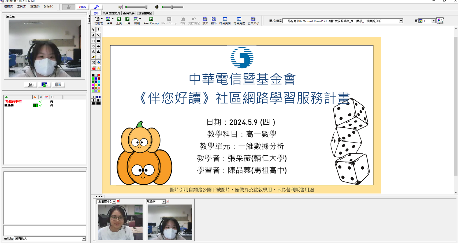Switch to the 遠距離操控 tab
458x243 pixels.
click(144, 13)
